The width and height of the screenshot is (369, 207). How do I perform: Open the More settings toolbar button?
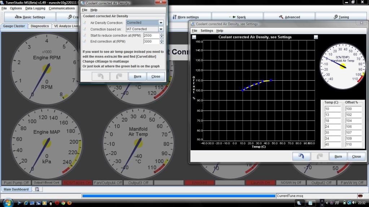pos(185,17)
